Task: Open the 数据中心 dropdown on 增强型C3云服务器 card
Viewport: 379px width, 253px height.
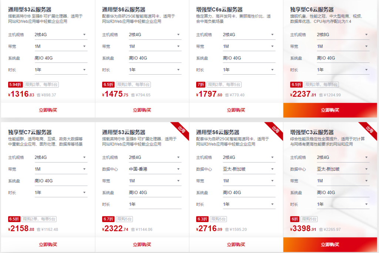Action: 343,169
